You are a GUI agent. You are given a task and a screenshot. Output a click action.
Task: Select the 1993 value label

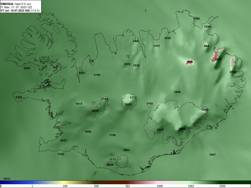point(126,150)
